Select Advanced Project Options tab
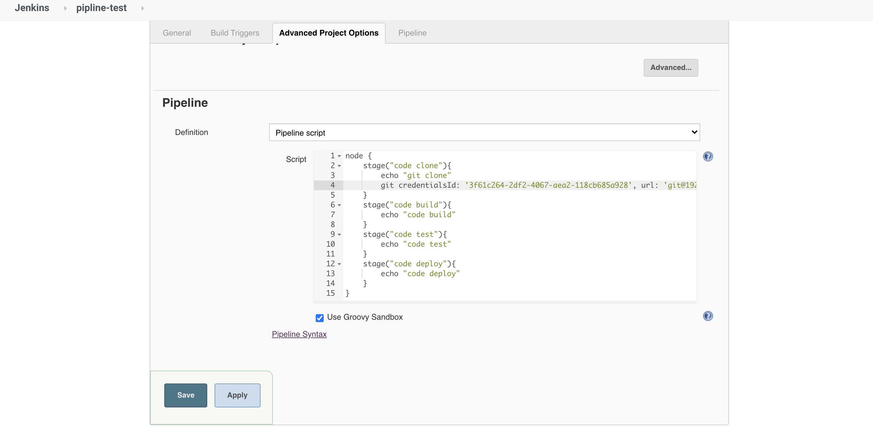 point(329,33)
